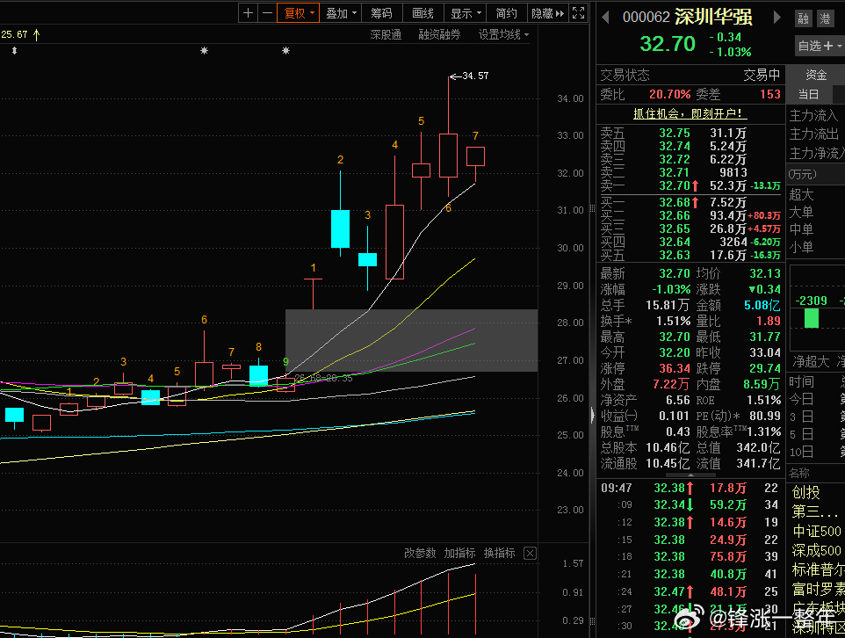This screenshot has width=845, height=638.
Task: Click the 涨停 price 36.34
Action: [675, 368]
